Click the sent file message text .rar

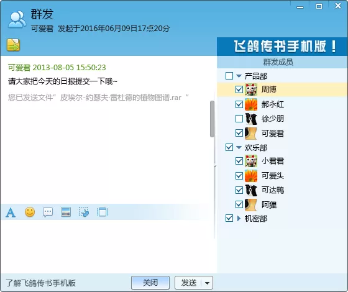(98, 97)
